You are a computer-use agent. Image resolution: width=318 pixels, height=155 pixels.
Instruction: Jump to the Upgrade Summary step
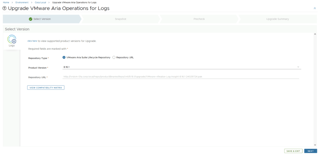[277, 19]
